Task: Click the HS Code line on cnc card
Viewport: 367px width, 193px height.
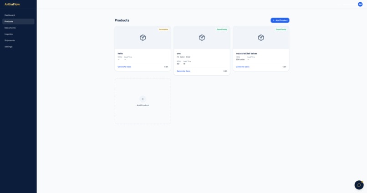Action: pyautogui.click(x=183, y=57)
